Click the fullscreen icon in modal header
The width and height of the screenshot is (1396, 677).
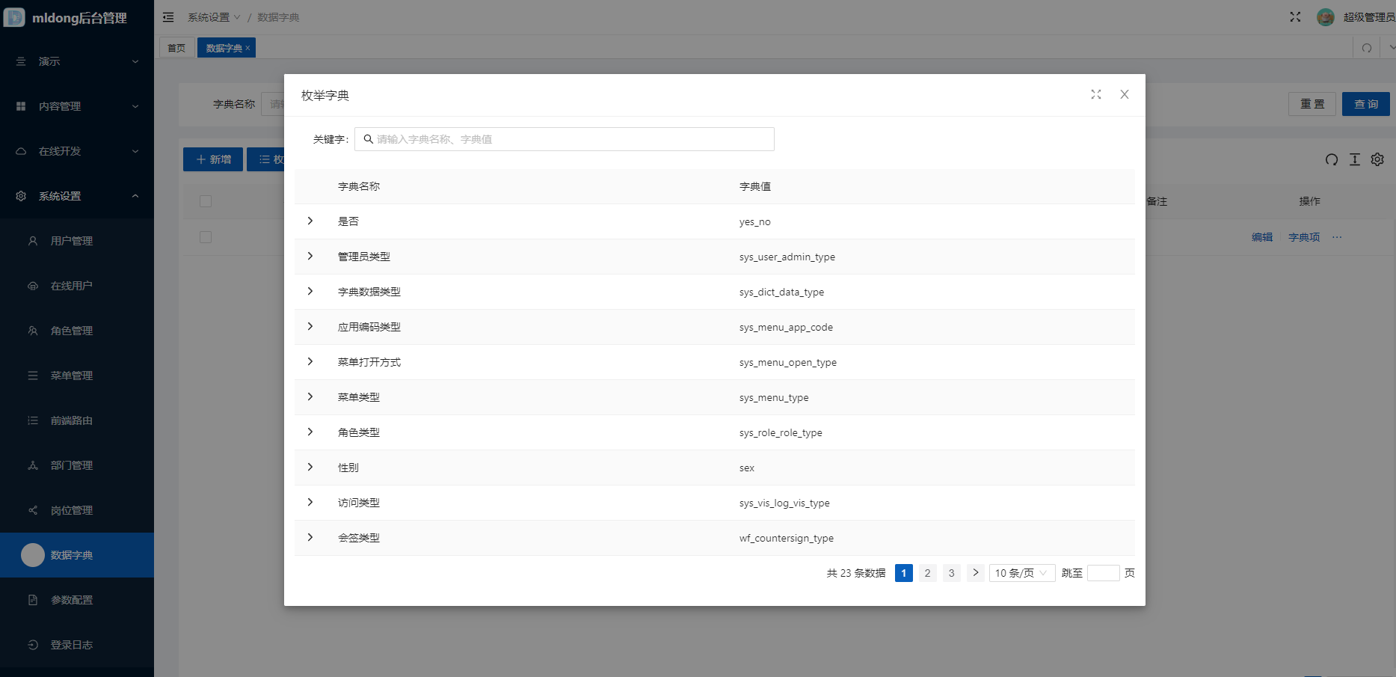pos(1095,94)
